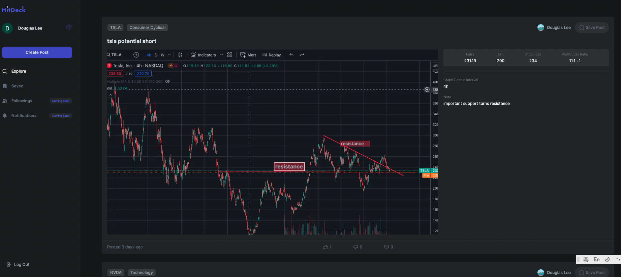The width and height of the screenshot is (621, 277).
Task: Click the Consumer Cyclical sector tag
Action: [x=147, y=28]
